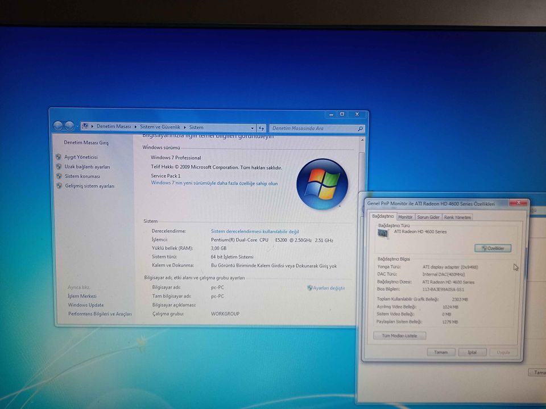Click the Denetim Masasında Ara search field
The height and width of the screenshot is (409, 546).
pos(313,128)
